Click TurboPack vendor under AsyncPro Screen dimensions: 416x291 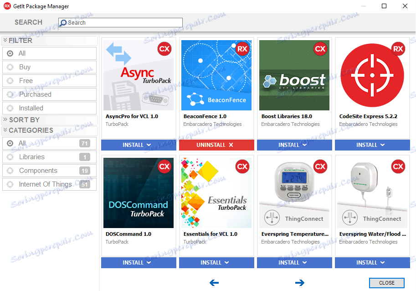click(x=117, y=124)
